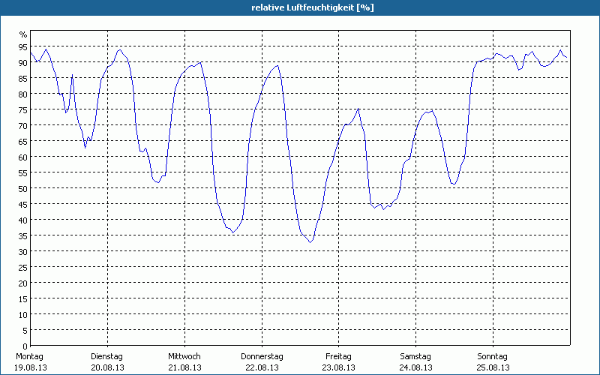The width and height of the screenshot is (600, 375).
Task: Click the 95 value on the y-axis
Action: [x=23, y=46]
